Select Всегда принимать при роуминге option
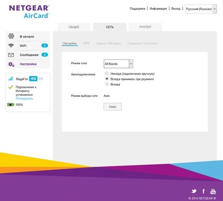Image resolution: width=223 pixels, height=201 pixels. click(107, 79)
